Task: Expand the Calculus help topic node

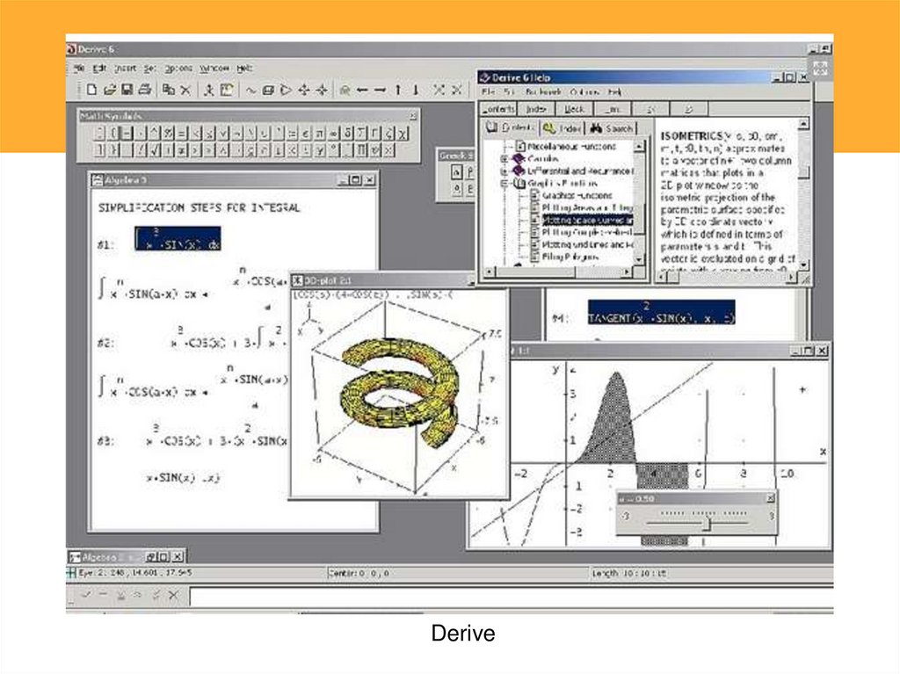Action: pyautogui.click(x=505, y=159)
